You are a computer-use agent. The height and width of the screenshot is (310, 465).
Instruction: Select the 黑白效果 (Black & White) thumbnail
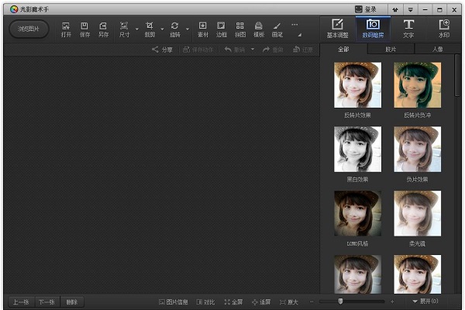357,149
